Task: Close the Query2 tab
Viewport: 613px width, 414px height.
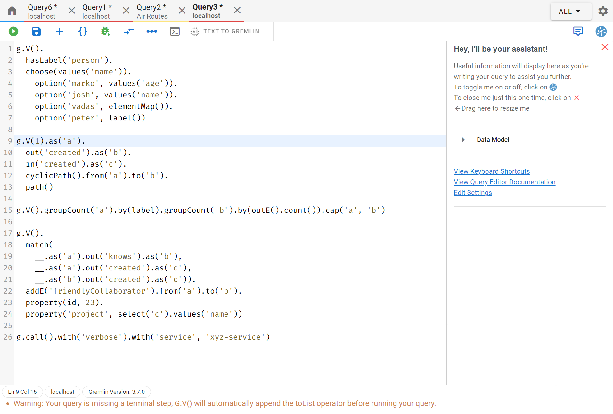Action: click(182, 11)
